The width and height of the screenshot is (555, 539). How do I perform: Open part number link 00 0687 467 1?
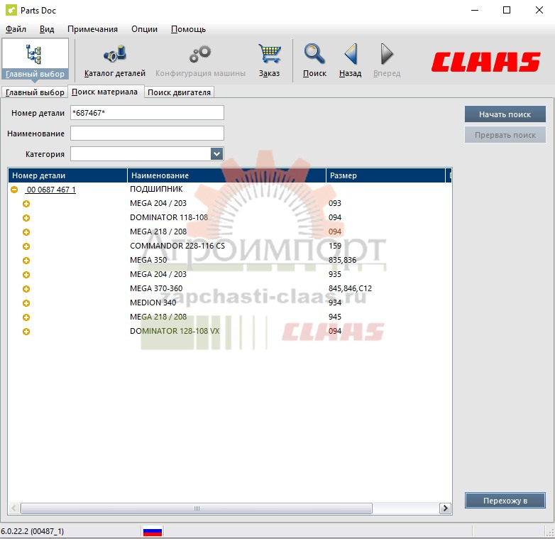pos(51,190)
